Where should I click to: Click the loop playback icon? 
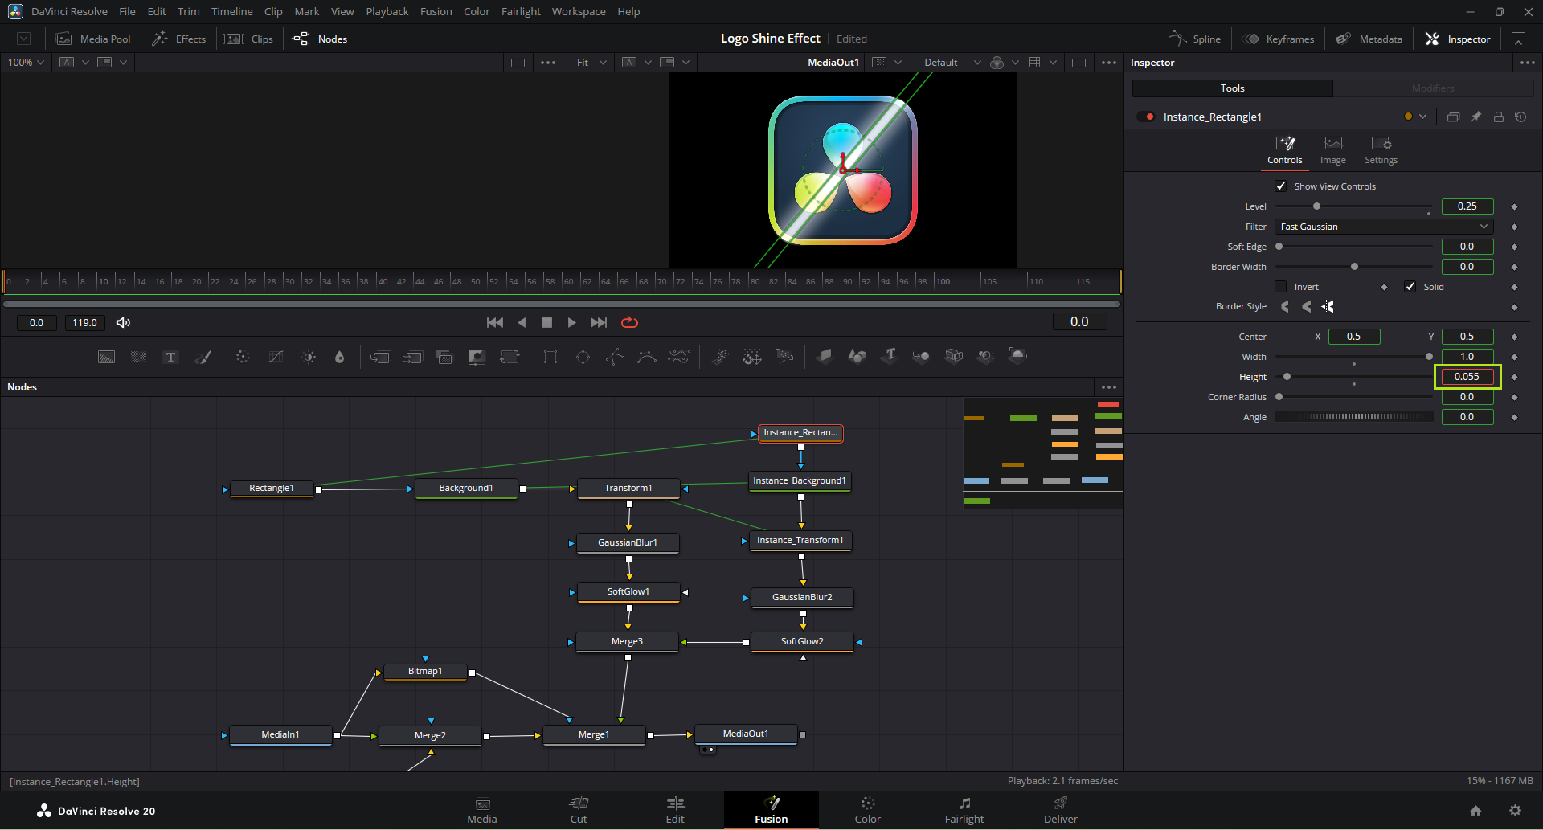pos(629,322)
